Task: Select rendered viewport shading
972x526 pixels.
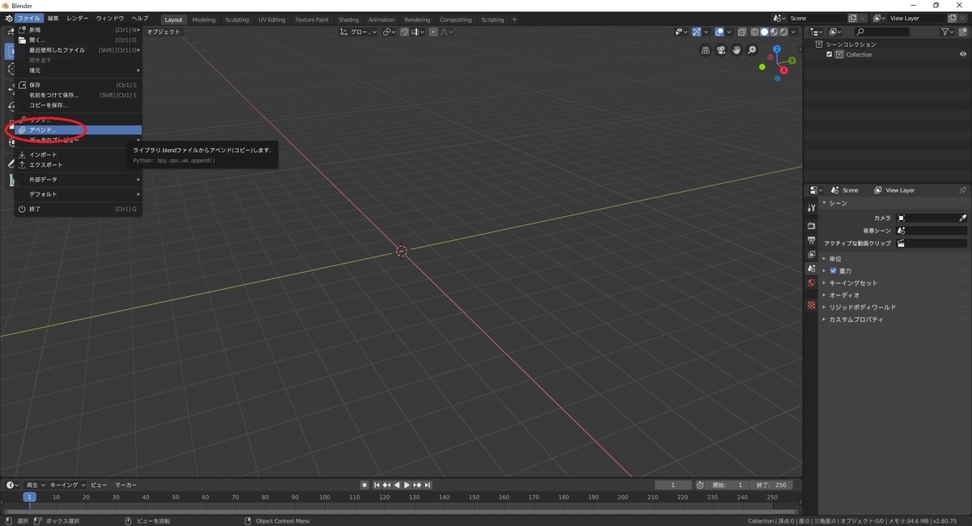Action: (783, 32)
